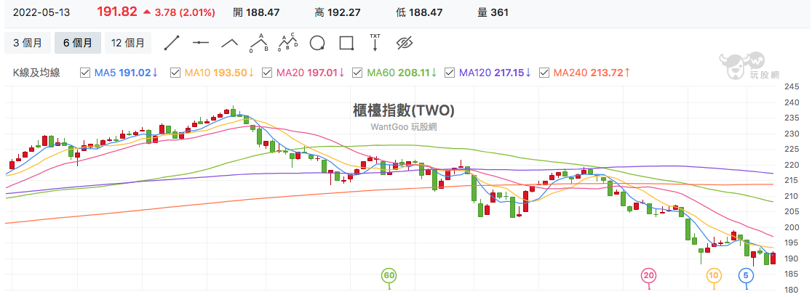
Task: Uncheck the MA5 moving average checkbox
Action: 85,73
